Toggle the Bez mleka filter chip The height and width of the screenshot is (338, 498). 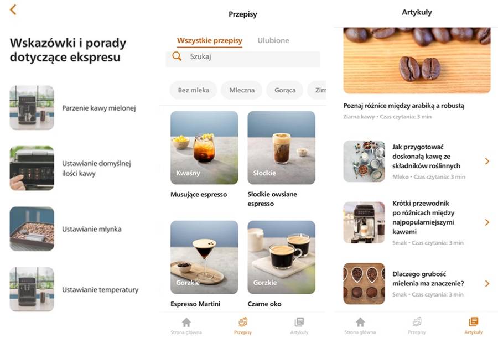pos(194,90)
